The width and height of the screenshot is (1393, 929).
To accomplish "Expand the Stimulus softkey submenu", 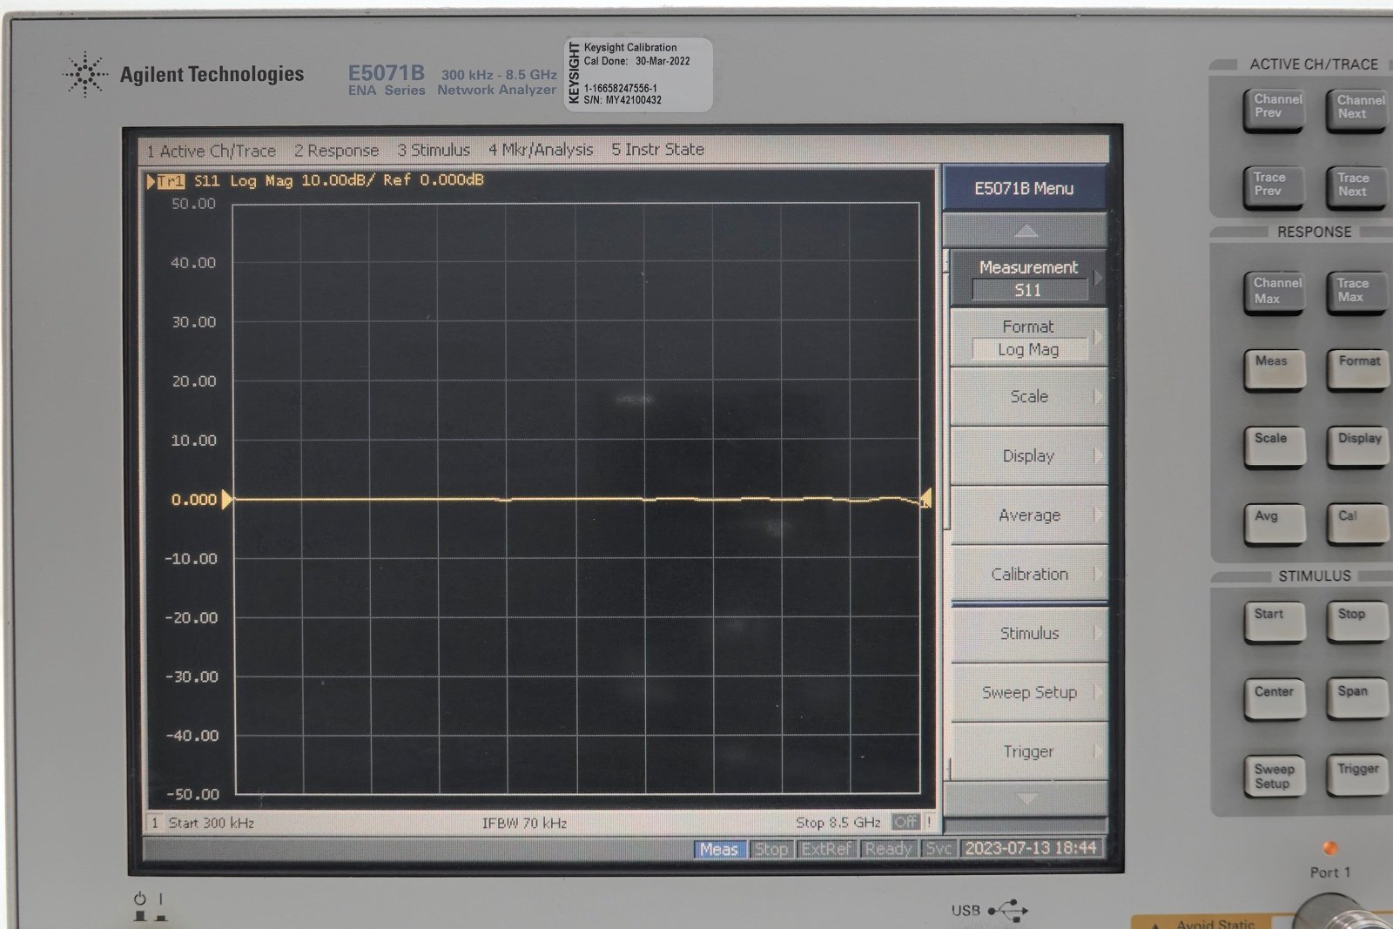I will 1028,633.
